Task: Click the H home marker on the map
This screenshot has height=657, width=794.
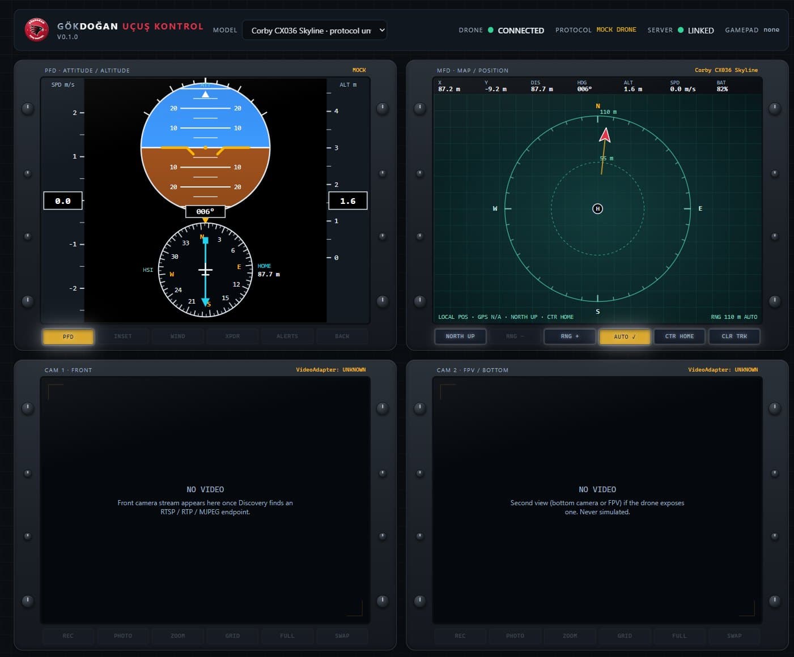Action: (x=597, y=208)
